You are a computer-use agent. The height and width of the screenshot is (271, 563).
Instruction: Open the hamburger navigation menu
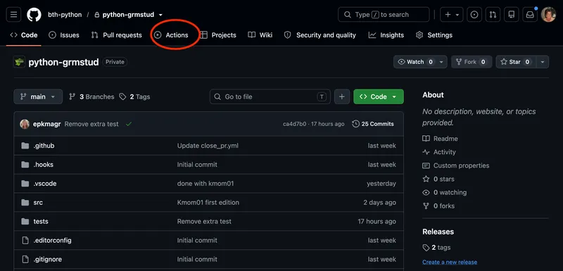13,15
